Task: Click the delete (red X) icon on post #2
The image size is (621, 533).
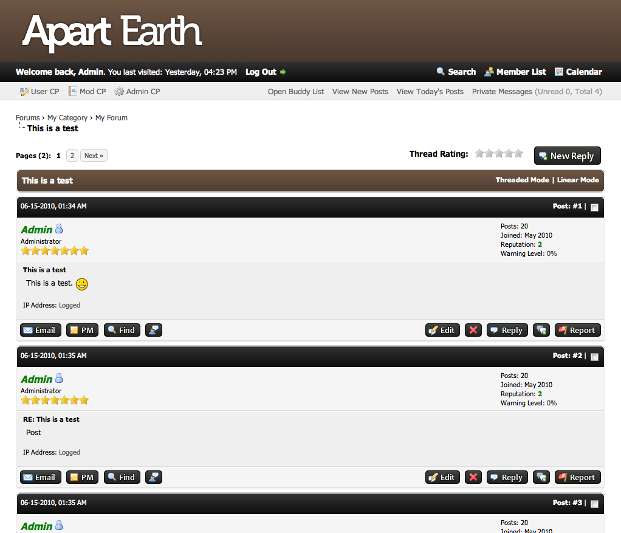Action: click(474, 477)
